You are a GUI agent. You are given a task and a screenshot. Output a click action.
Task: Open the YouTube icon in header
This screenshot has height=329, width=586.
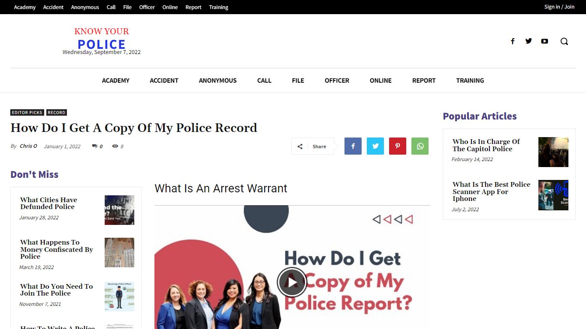[x=544, y=41]
